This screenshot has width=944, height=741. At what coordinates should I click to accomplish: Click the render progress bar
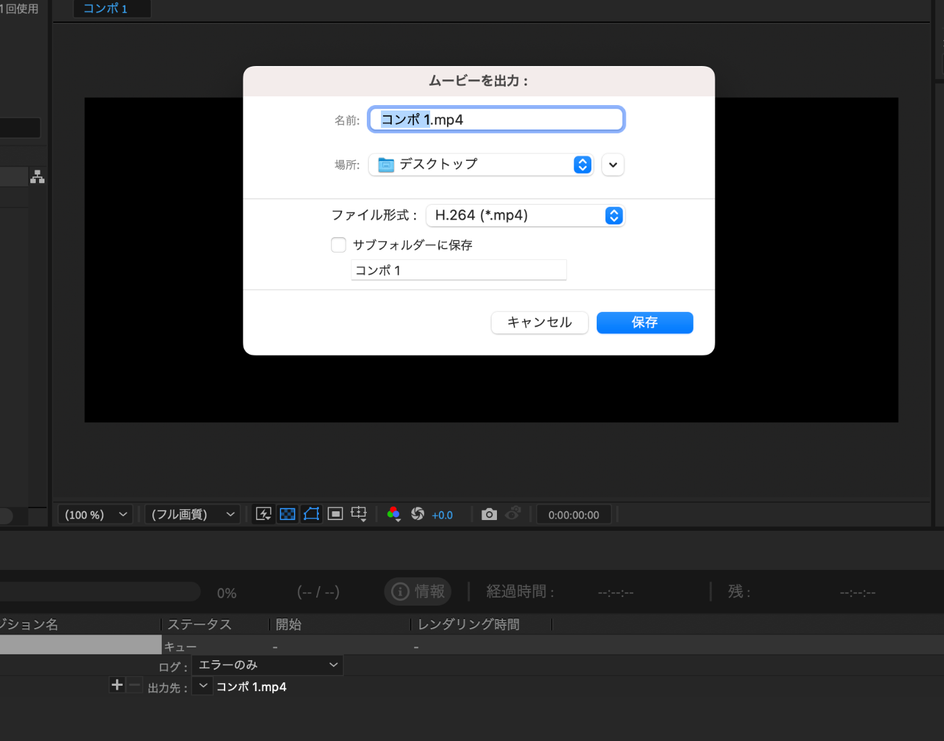pyautogui.click(x=100, y=592)
